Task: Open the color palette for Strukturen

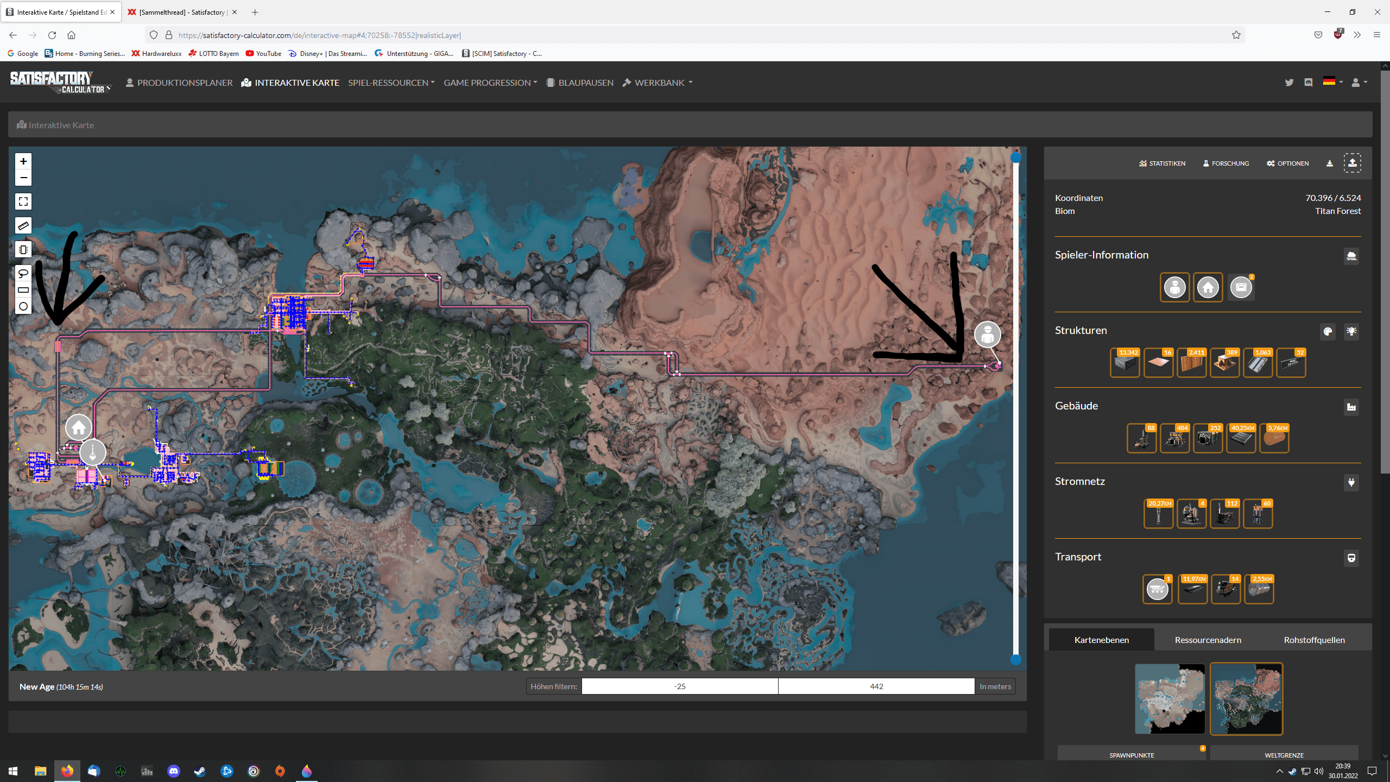Action: (1328, 331)
